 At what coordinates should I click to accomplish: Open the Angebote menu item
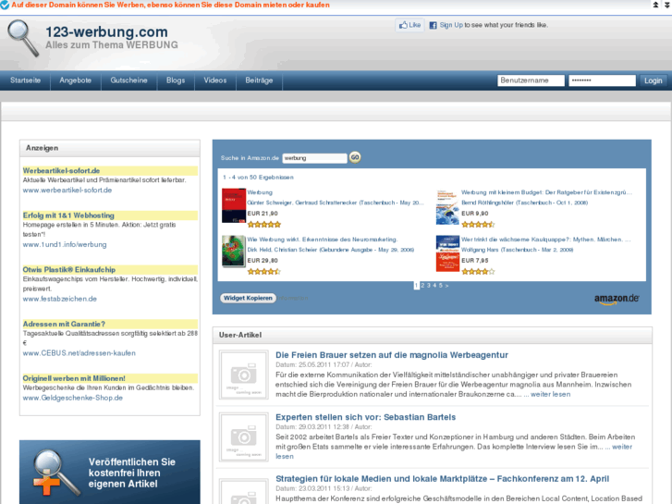76,80
